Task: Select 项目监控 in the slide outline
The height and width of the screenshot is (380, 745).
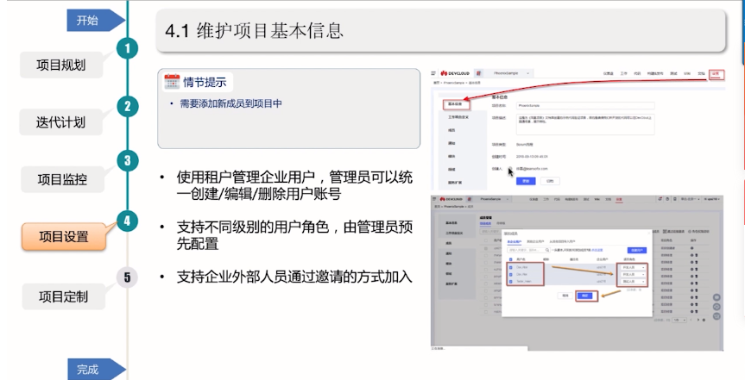Action: [x=62, y=179]
